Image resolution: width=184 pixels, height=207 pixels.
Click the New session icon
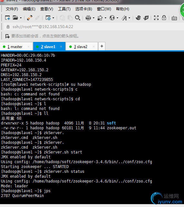coord(7,18)
